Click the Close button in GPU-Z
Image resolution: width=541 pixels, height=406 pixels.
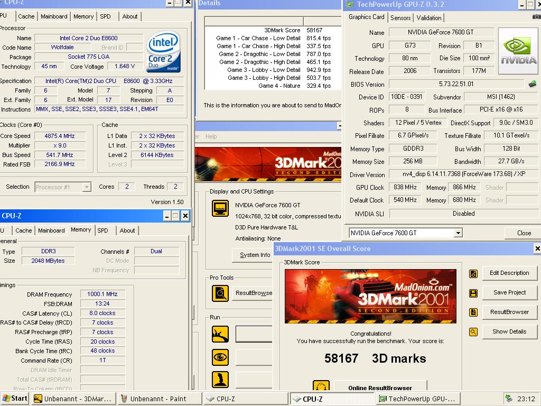click(x=524, y=233)
